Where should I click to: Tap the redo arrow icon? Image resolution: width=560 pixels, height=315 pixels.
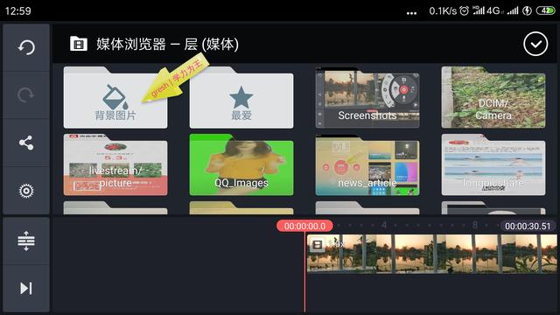(x=26, y=94)
